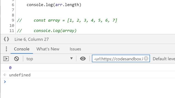Click the undefined return value
This screenshot has height=98, width=175.
pyautogui.click(x=20, y=75)
